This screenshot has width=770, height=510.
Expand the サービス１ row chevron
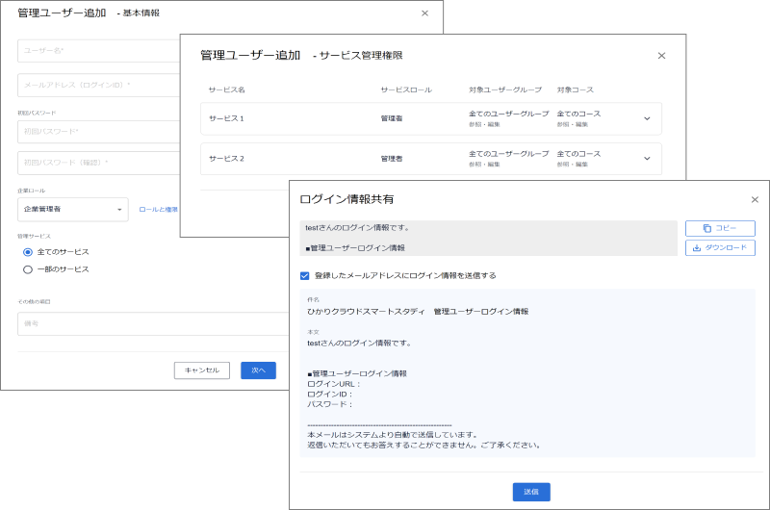coord(647,119)
